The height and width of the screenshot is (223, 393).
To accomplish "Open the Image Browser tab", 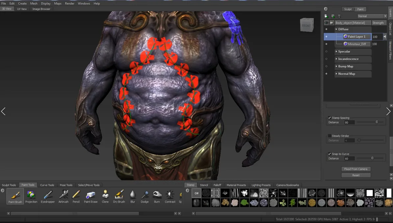I will coord(41,9).
